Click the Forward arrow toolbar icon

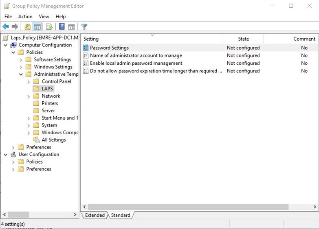point(15,27)
